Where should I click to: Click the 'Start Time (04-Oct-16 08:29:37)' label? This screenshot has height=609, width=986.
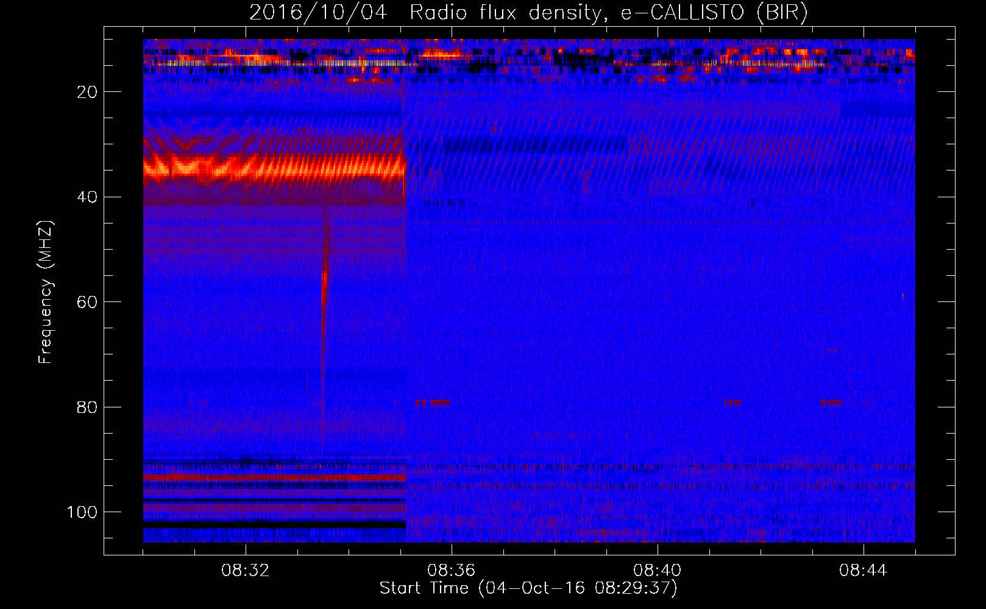click(528, 588)
